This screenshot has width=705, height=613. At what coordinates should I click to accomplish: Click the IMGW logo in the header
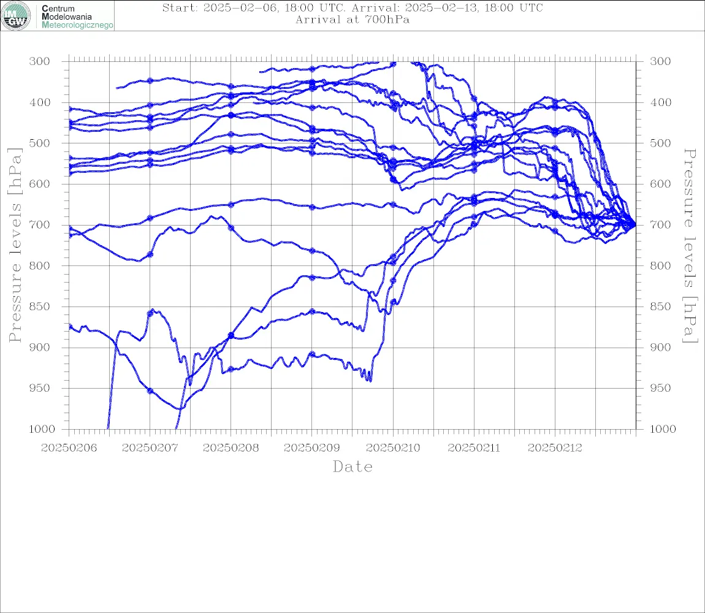pos(16,16)
